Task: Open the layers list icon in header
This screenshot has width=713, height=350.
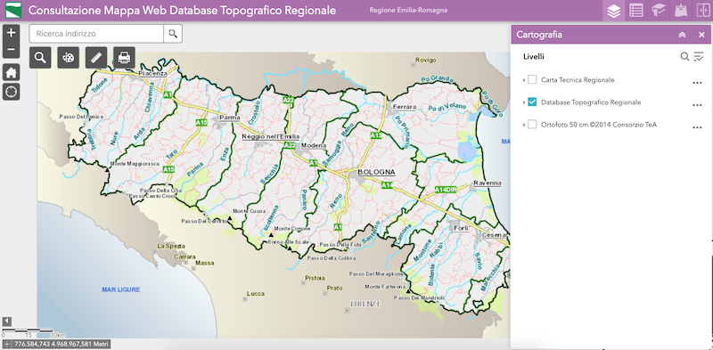Action: [x=613, y=11]
